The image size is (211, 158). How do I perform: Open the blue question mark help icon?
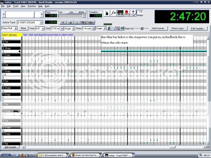[133, 13]
